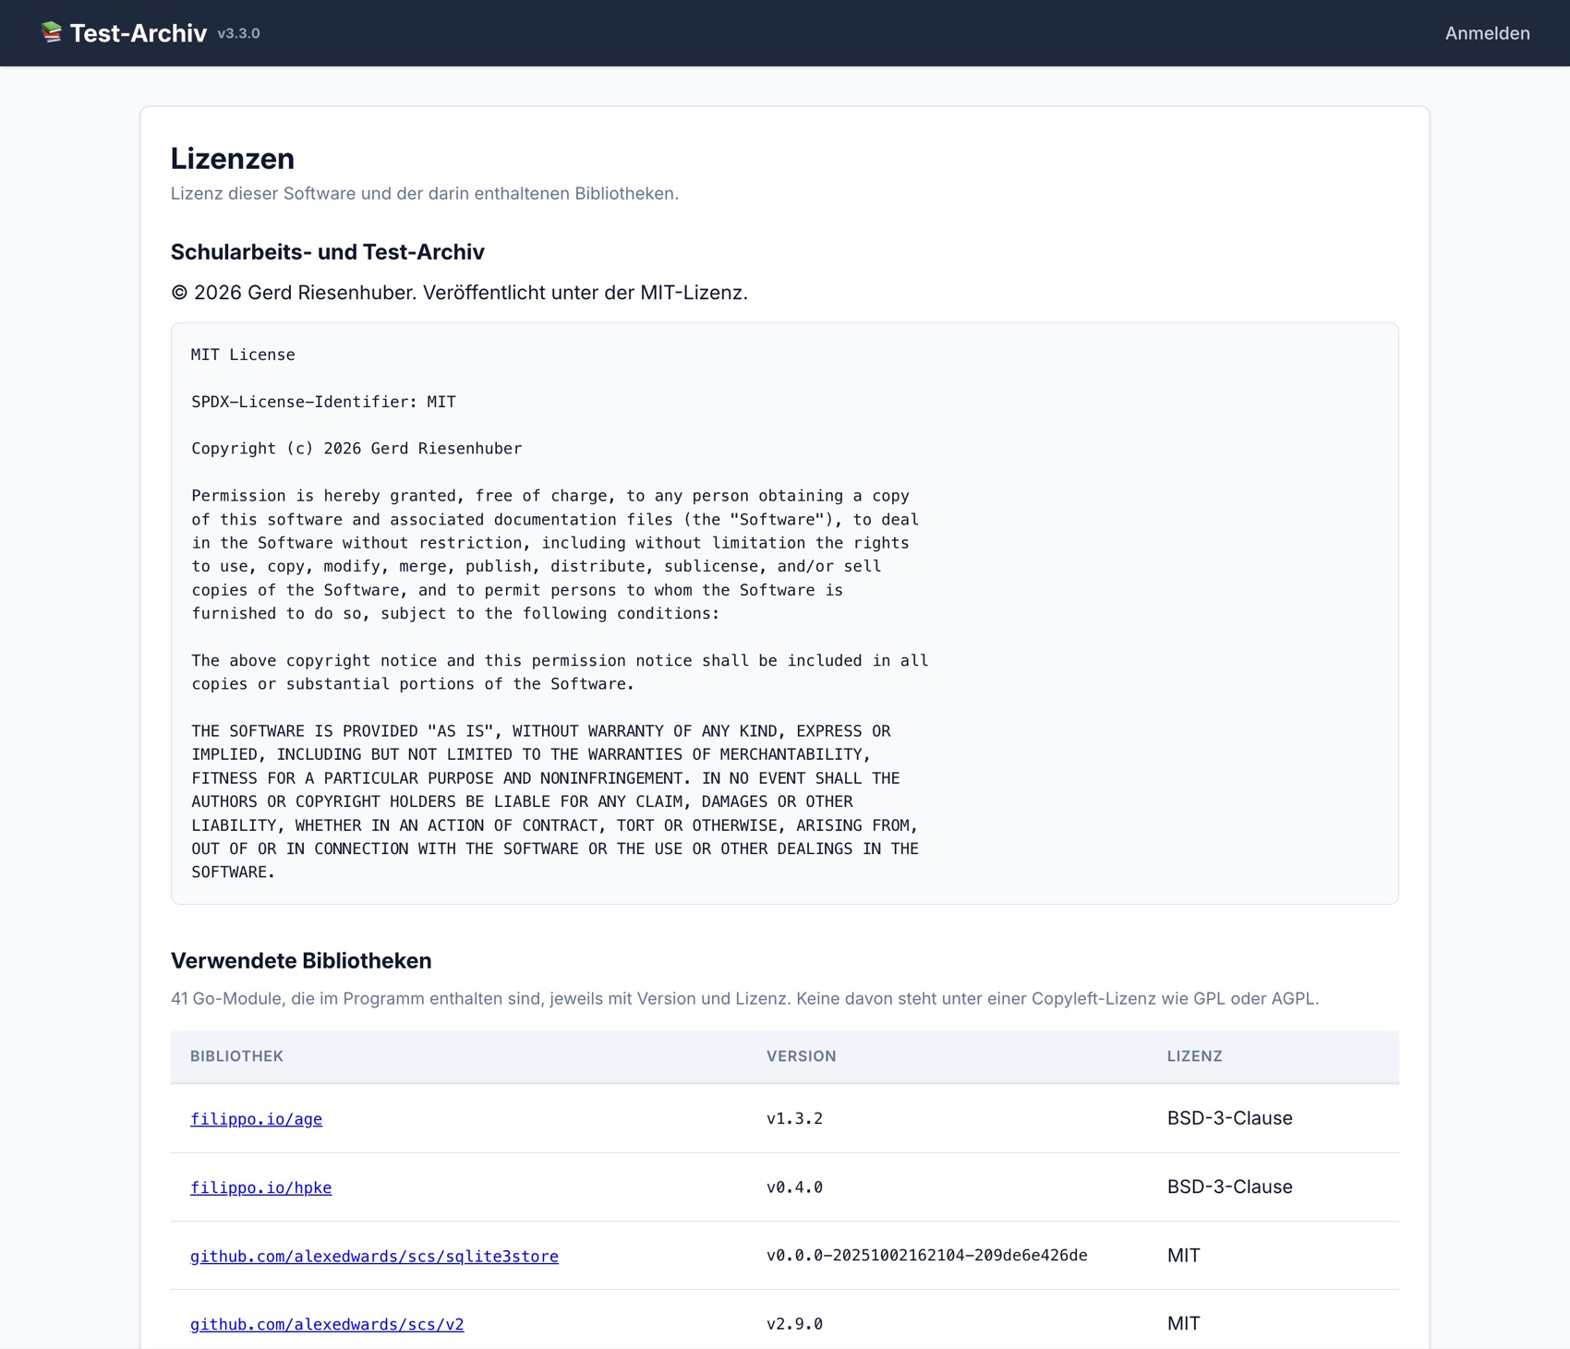
Task: Click inside the MIT License text block
Action: [x=785, y=613]
